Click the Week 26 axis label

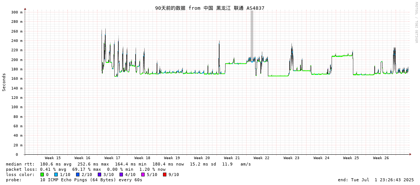coord(381,158)
